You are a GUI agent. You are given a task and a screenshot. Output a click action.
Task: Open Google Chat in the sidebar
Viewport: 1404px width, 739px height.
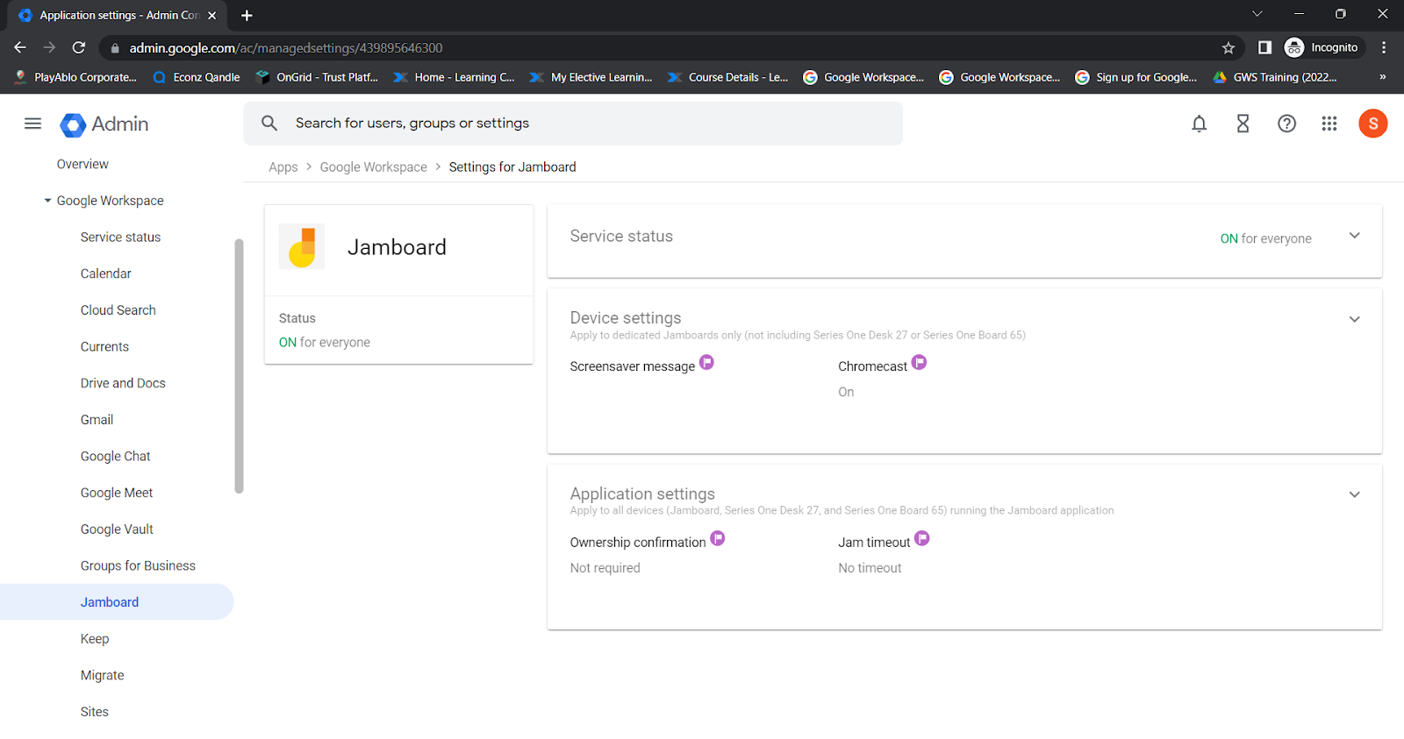click(x=115, y=456)
